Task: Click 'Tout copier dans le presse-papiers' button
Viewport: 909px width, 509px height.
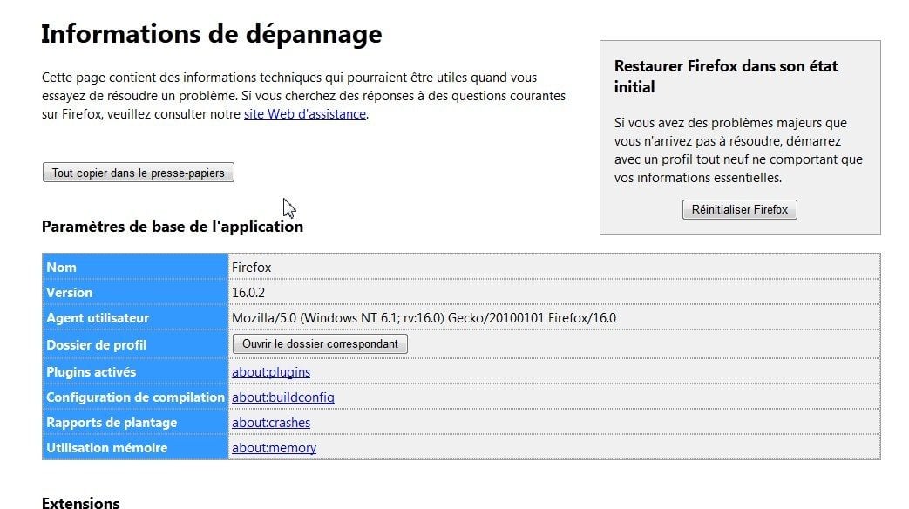Action: [138, 173]
